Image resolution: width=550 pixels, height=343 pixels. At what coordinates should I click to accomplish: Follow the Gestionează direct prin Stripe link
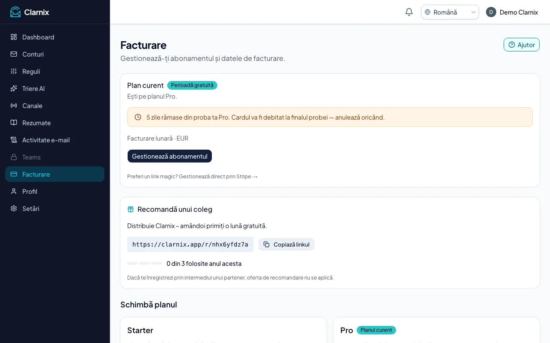tap(218, 176)
